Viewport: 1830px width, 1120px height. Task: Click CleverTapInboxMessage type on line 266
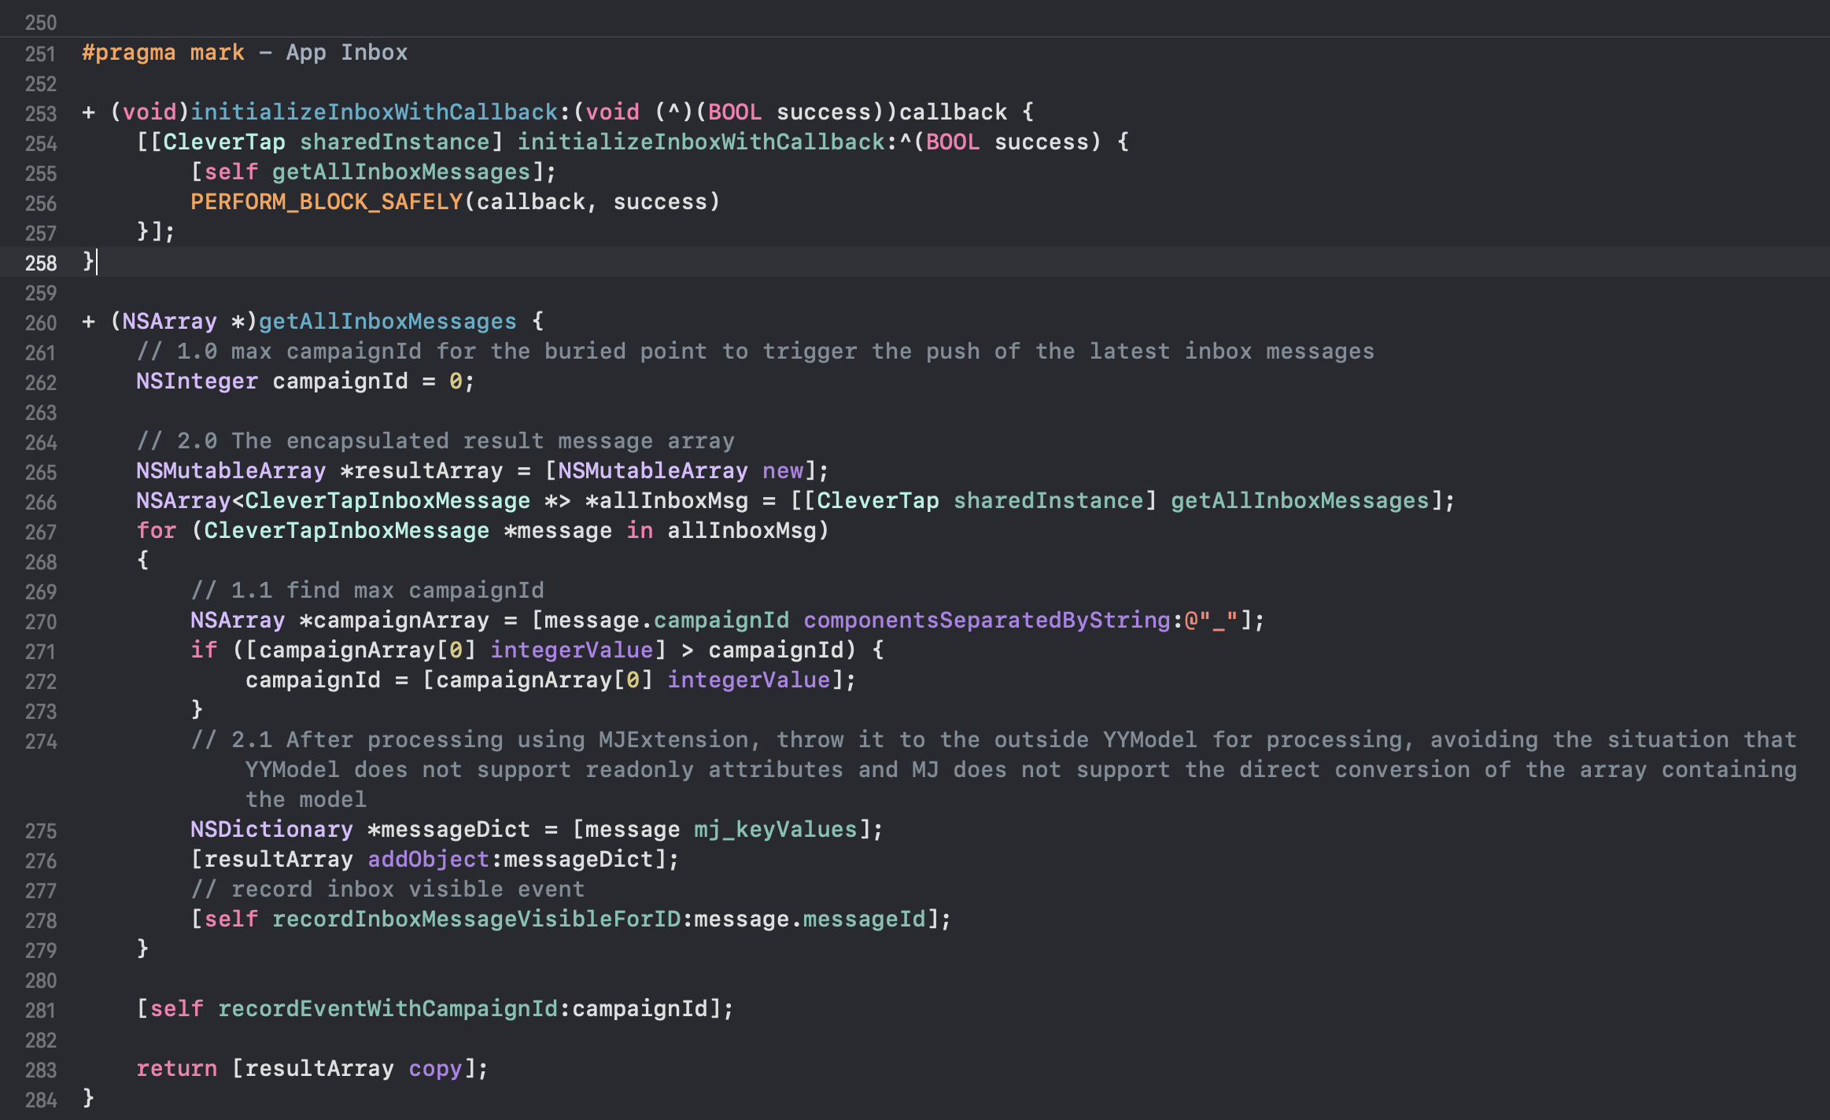[x=387, y=501]
